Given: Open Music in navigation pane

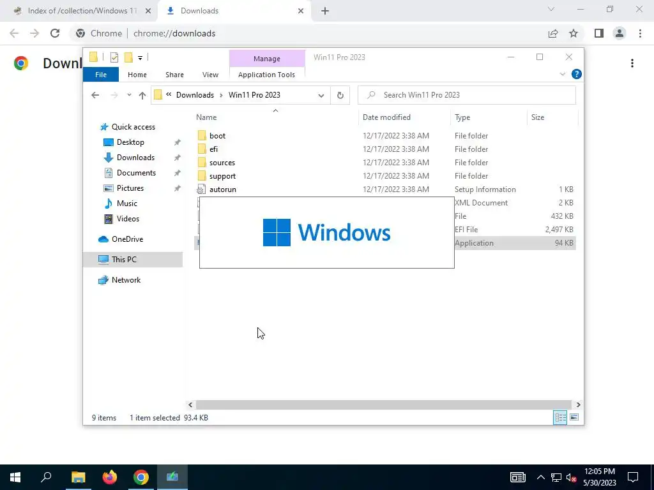Looking at the screenshot, I should tap(127, 204).
